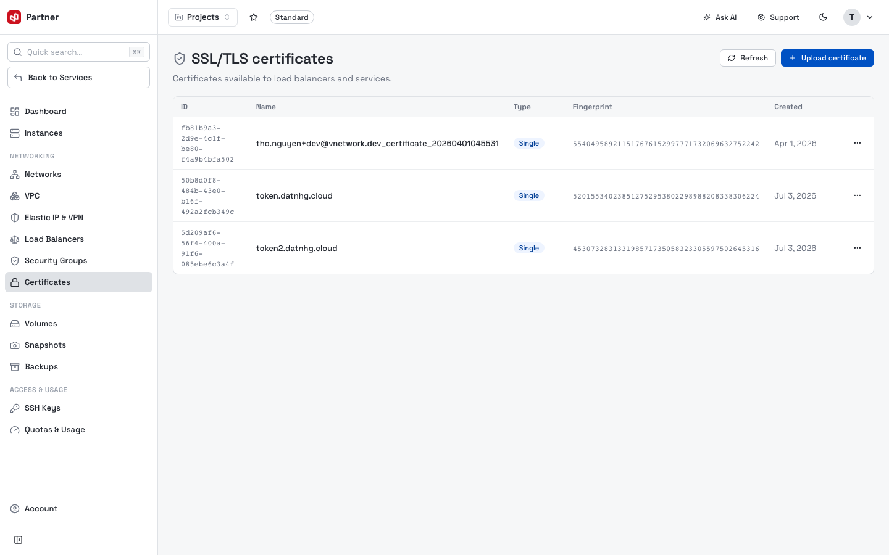Image resolution: width=889 pixels, height=555 pixels.
Task: Click Single badge in token2.datnhg.cloud row
Action: [x=529, y=248]
